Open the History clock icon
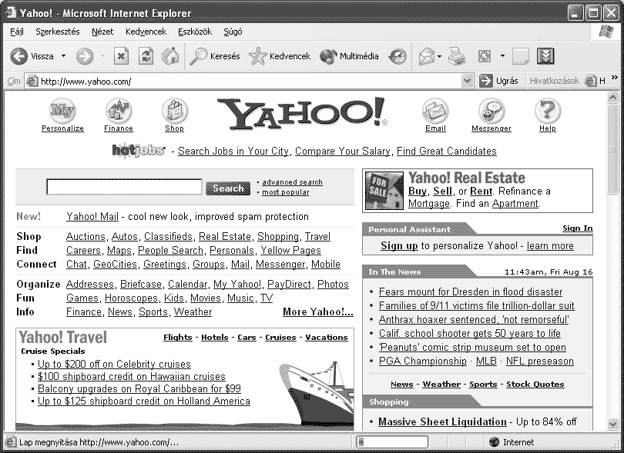 pyautogui.click(x=398, y=56)
